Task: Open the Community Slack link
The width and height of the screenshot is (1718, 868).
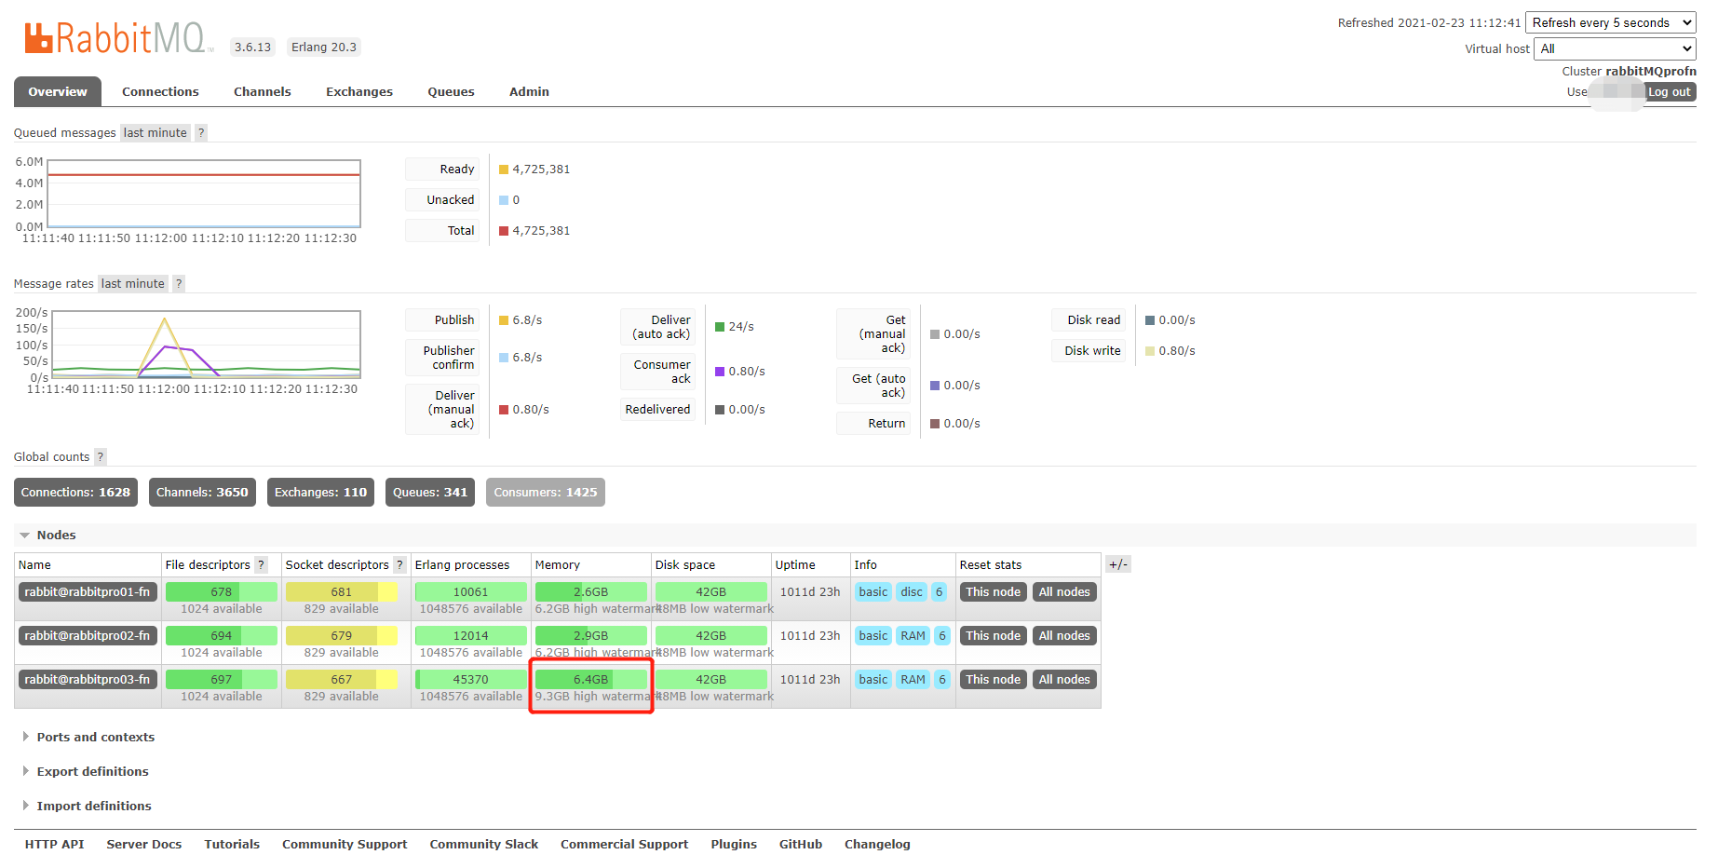Action: 484,845
